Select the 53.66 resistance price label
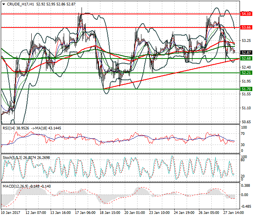The image size is (255, 217). (x=246, y=28)
